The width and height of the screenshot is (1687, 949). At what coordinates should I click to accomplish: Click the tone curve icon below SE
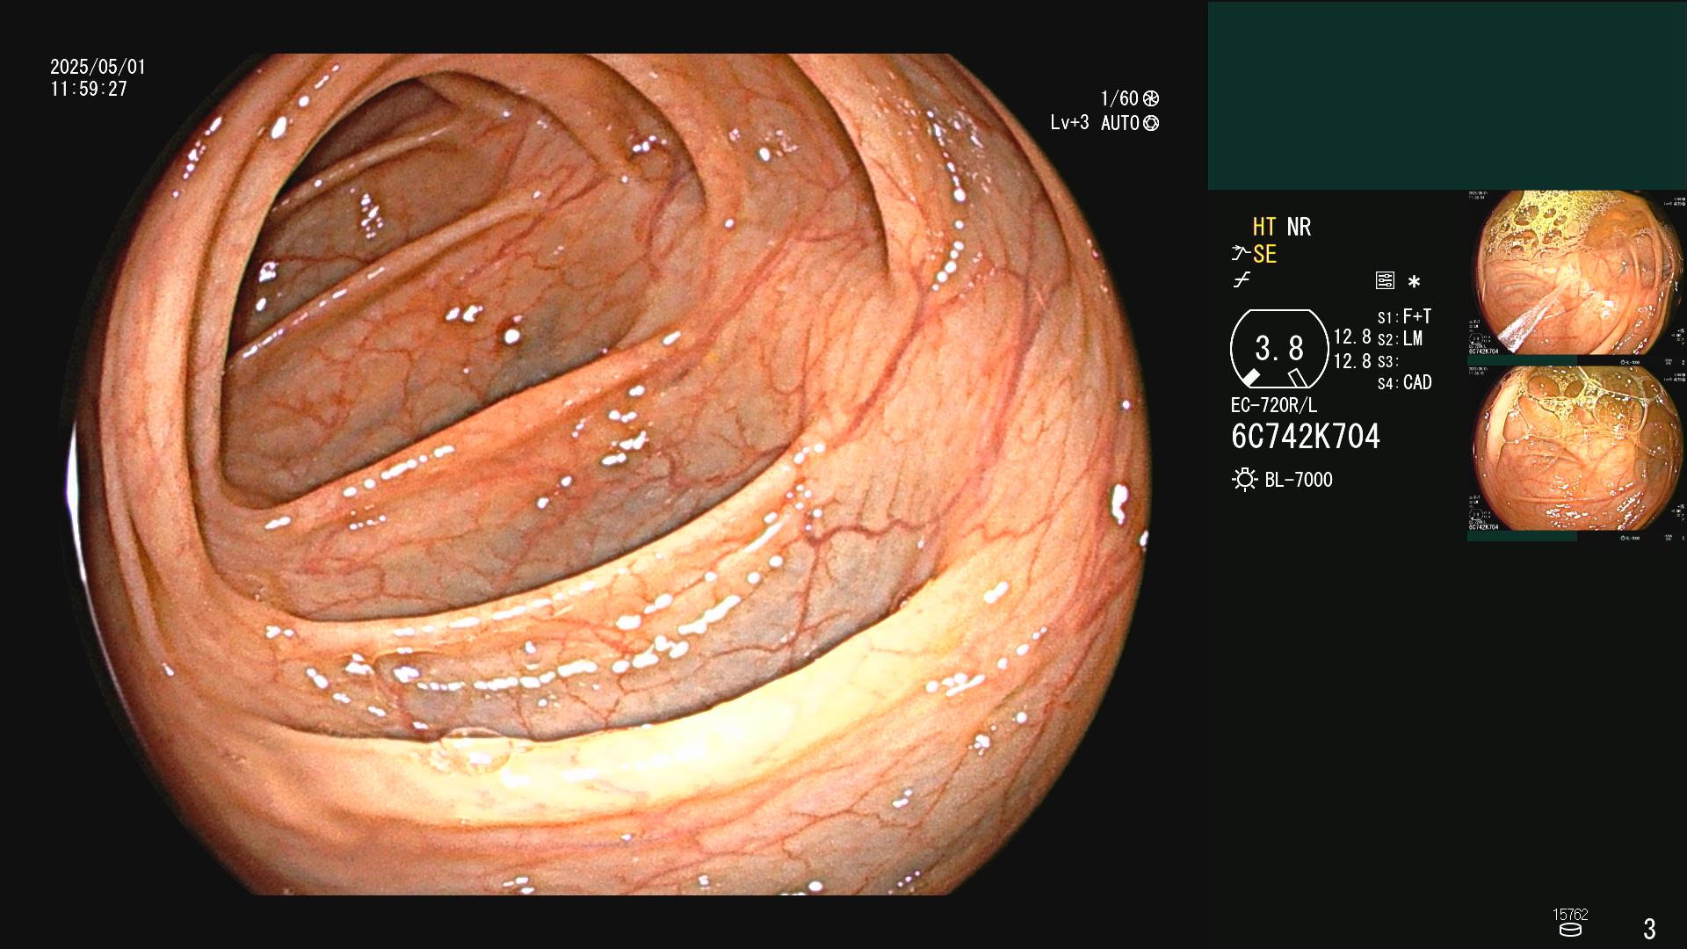coord(1242,280)
